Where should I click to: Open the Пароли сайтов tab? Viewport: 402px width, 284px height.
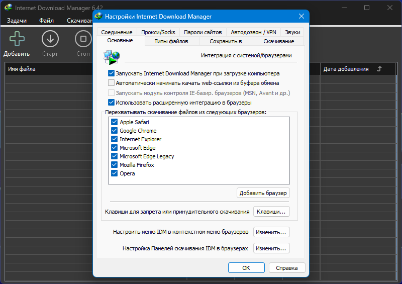point(203,32)
